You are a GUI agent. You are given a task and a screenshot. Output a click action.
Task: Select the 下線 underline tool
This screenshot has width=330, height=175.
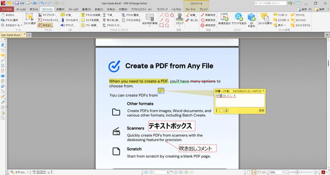108,15
